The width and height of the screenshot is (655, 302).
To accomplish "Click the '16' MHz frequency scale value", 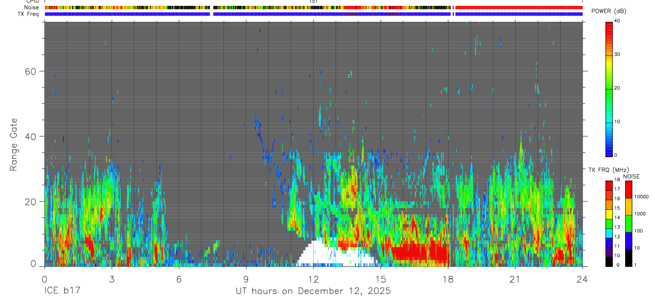I will 617,199.
